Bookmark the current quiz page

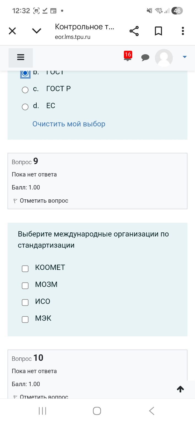(x=158, y=31)
